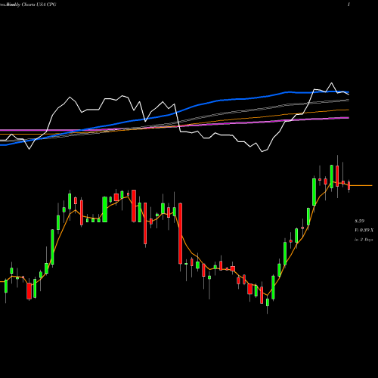This screenshot has width=378, height=378.
Task: Click the 8.59 price label
Action: click(360, 222)
